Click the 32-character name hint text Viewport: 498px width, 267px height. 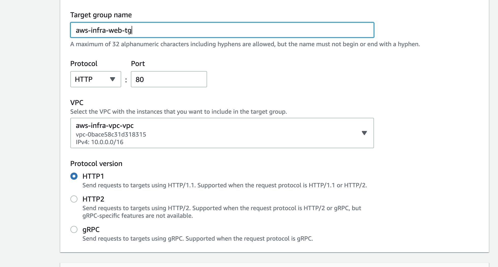[245, 44]
